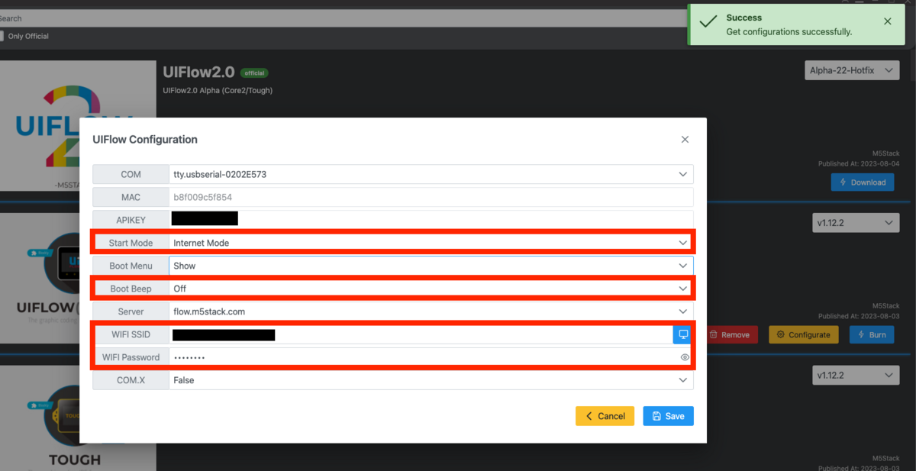This screenshot has width=916, height=471.
Task: Click the UIFlow2.0 Alpha (Core2/Tough) description
Action: pos(218,90)
